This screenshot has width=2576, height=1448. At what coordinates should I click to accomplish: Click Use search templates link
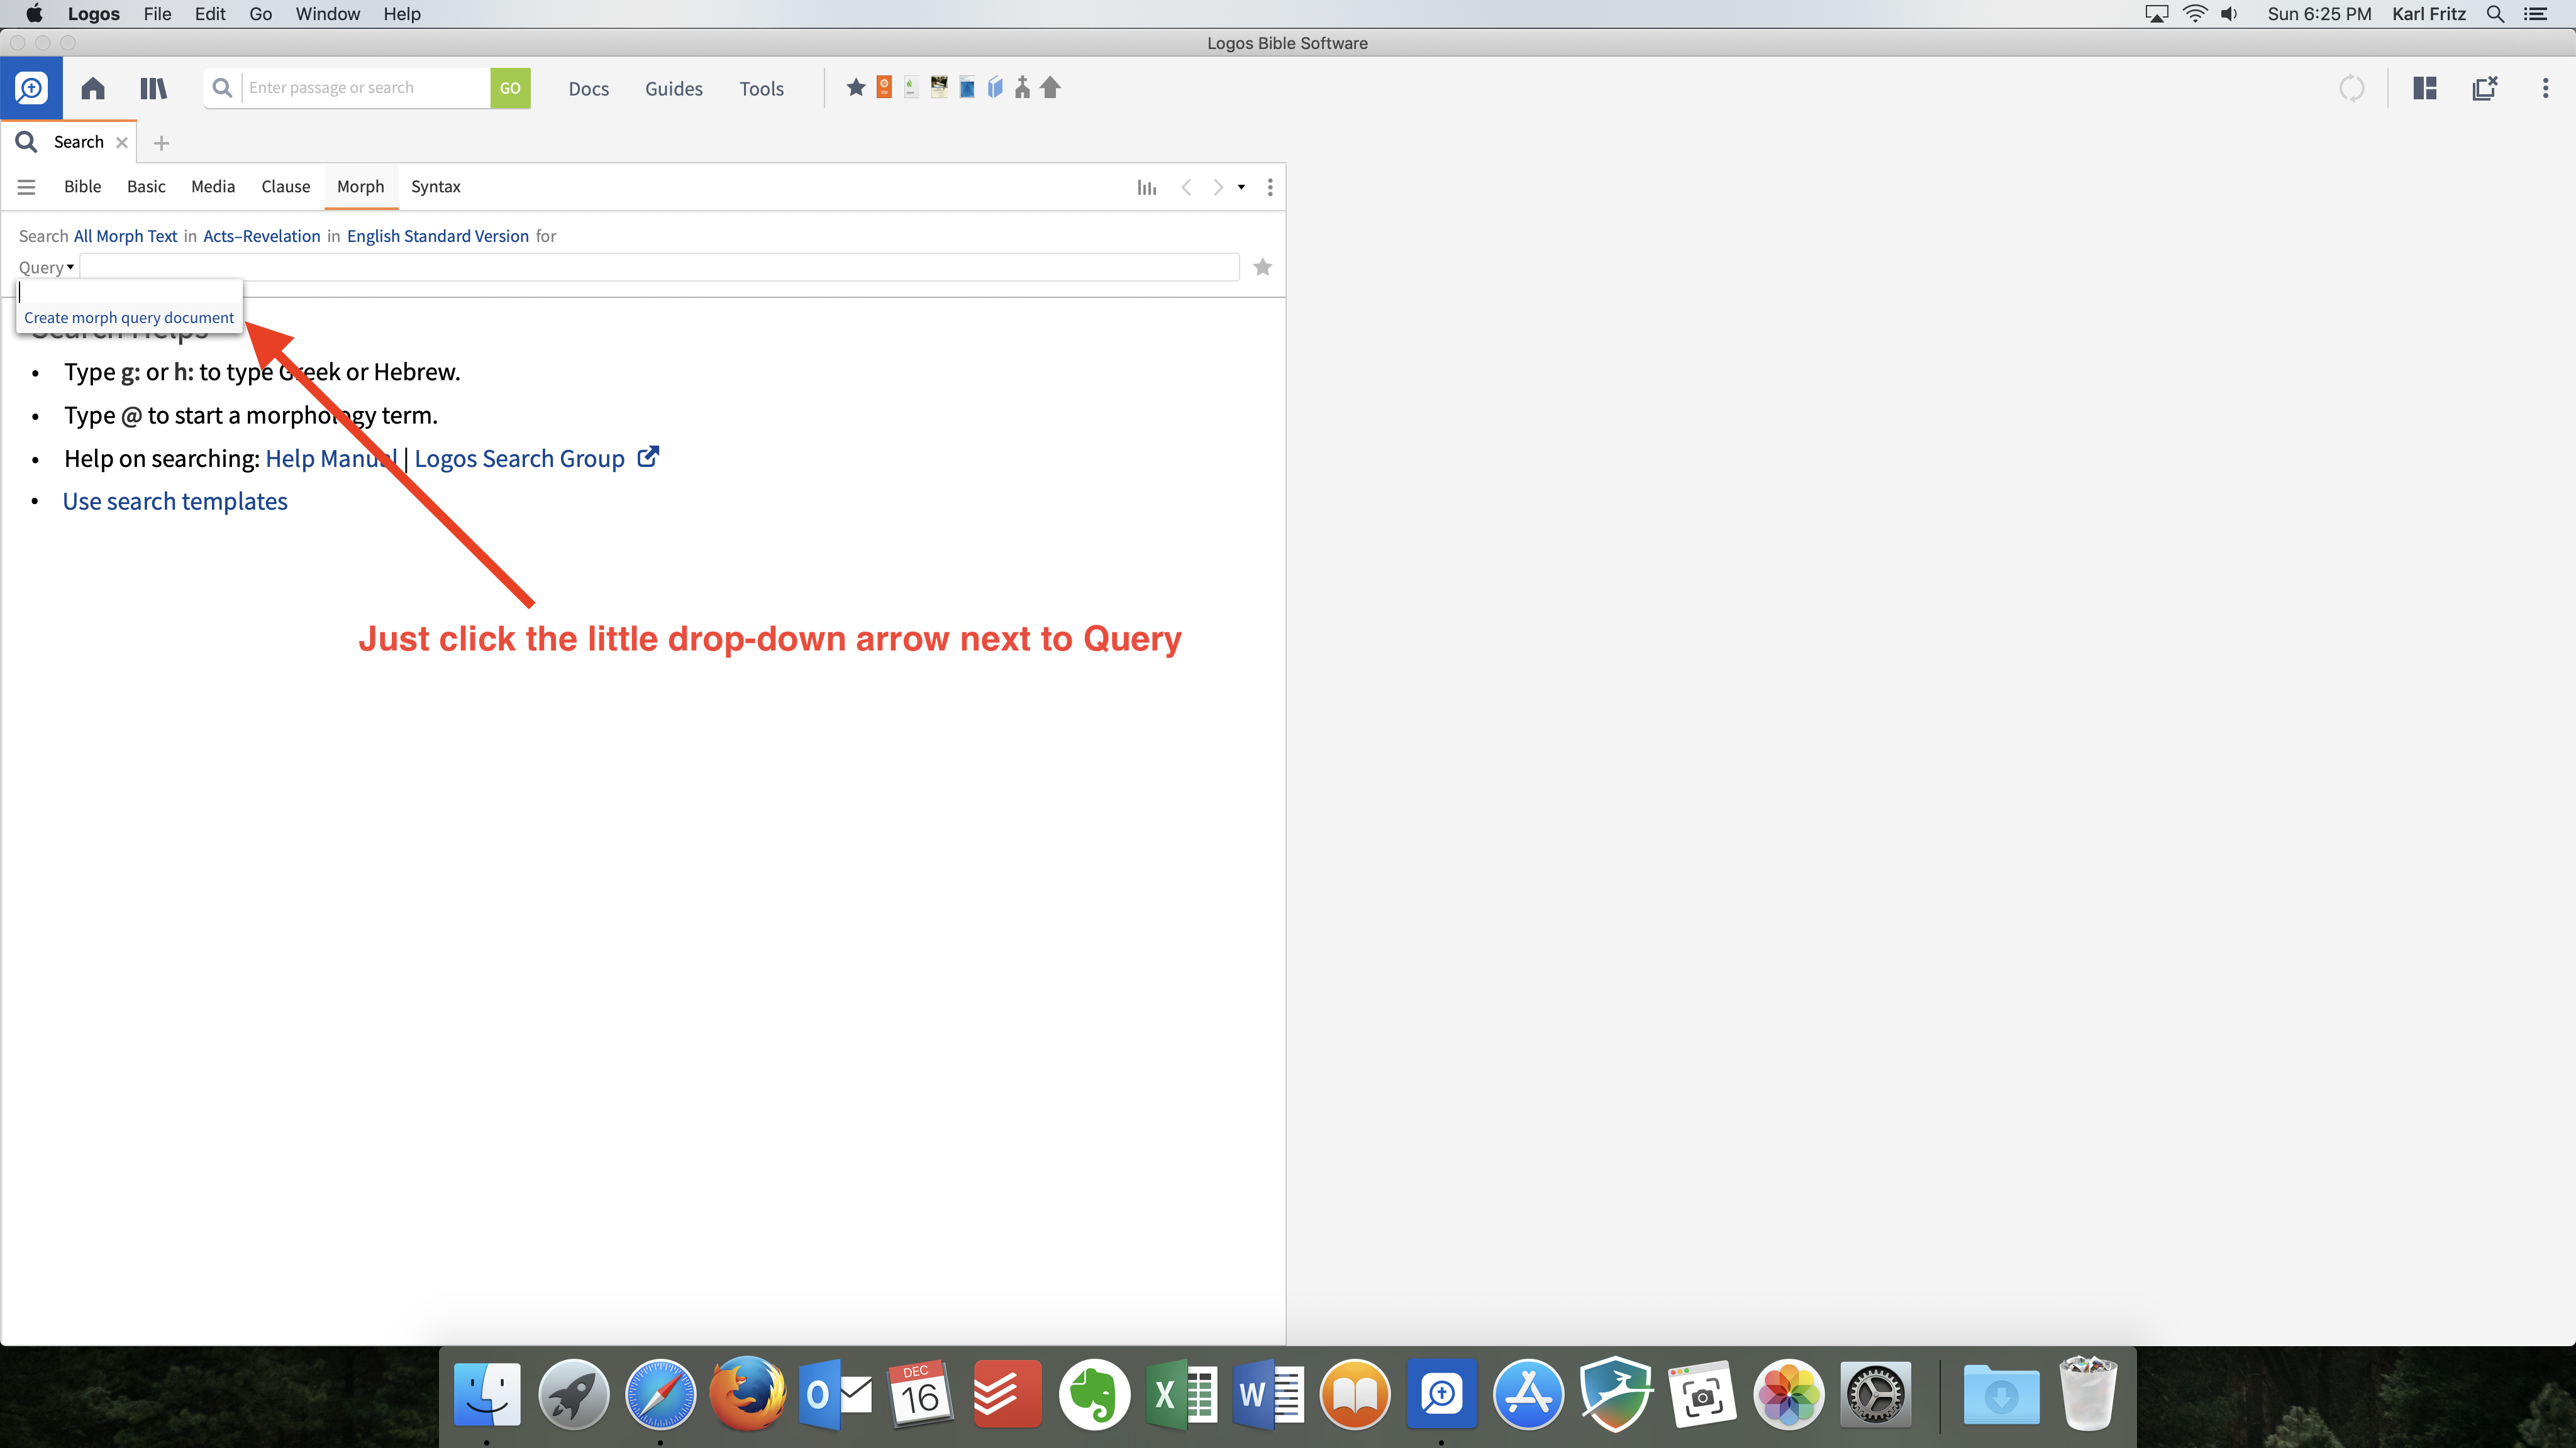(x=175, y=502)
